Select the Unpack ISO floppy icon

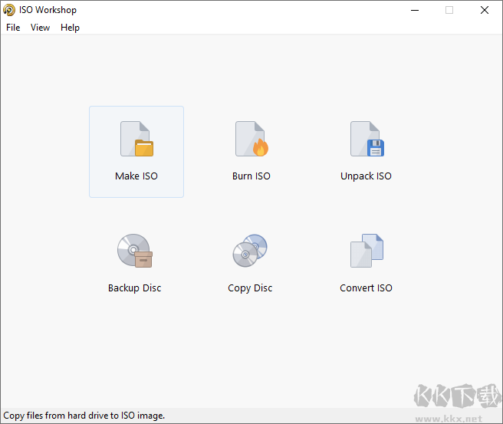click(x=367, y=139)
